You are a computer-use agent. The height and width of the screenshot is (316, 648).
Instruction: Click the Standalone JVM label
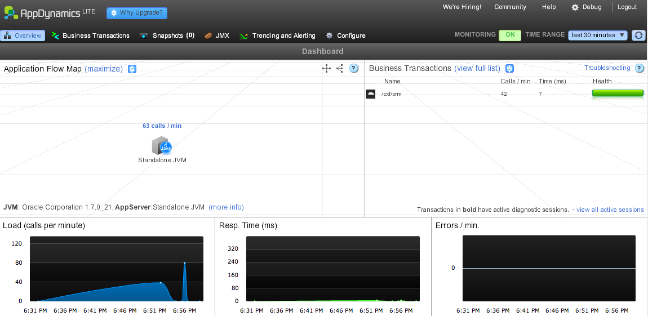click(162, 161)
